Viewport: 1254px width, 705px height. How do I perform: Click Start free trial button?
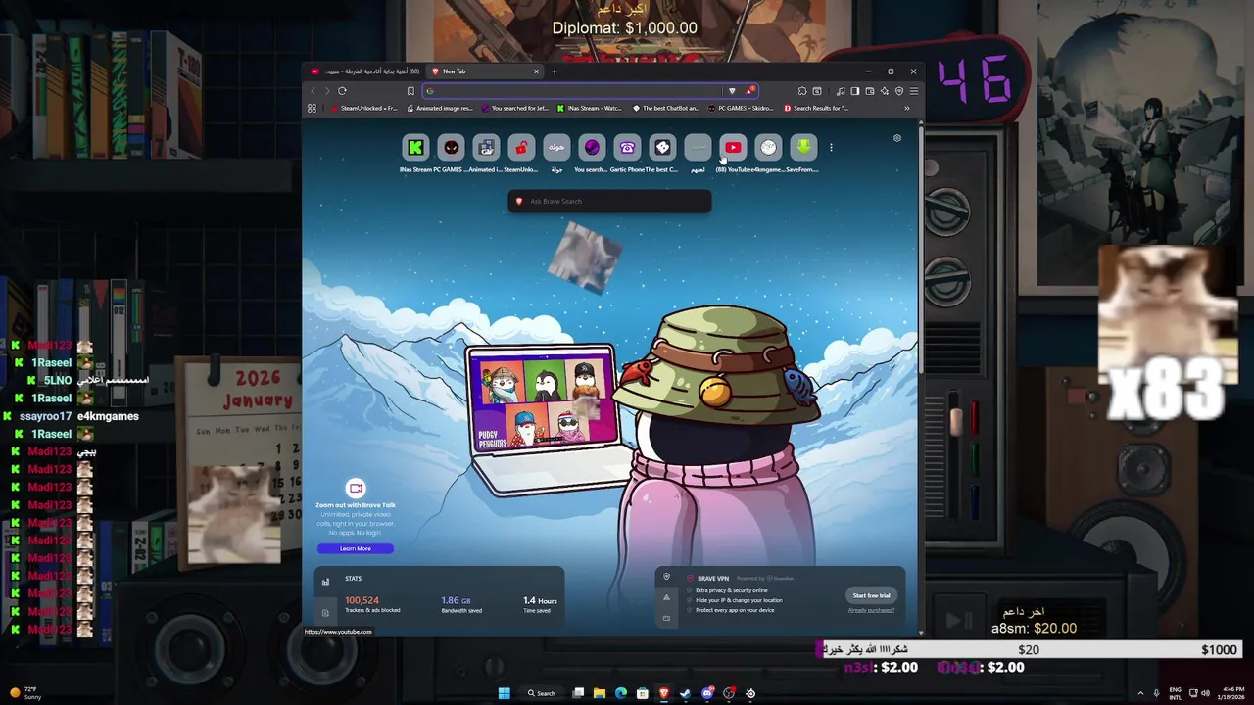click(871, 595)
